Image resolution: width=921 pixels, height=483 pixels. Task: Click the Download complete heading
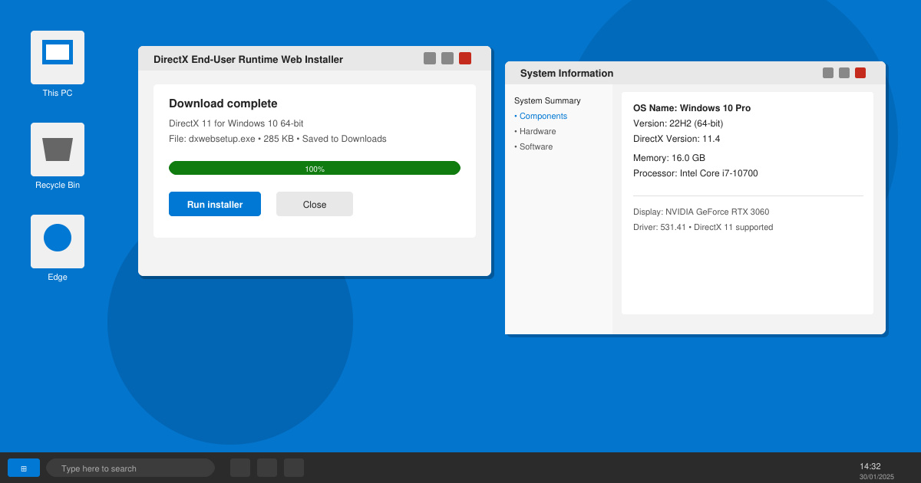[x=223, y=103]
